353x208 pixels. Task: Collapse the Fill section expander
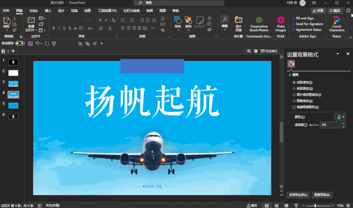pyautogui.click(x=289, y=75)
